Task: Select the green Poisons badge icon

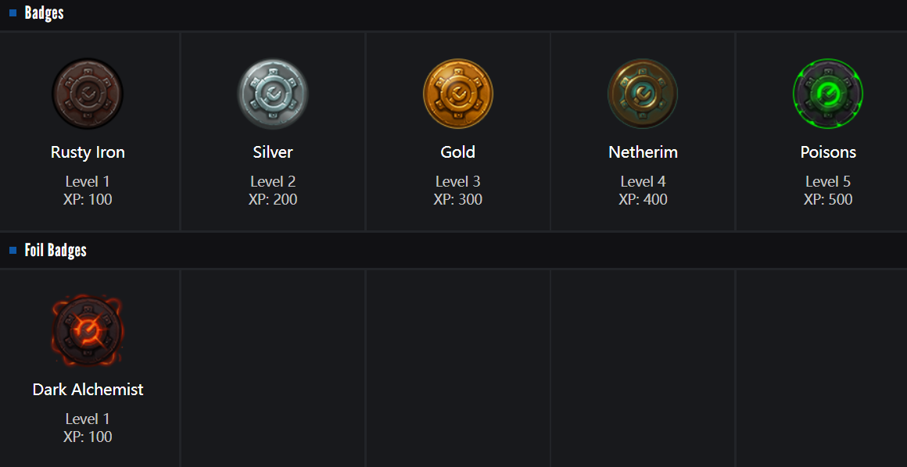Action: tap(828, 94)
